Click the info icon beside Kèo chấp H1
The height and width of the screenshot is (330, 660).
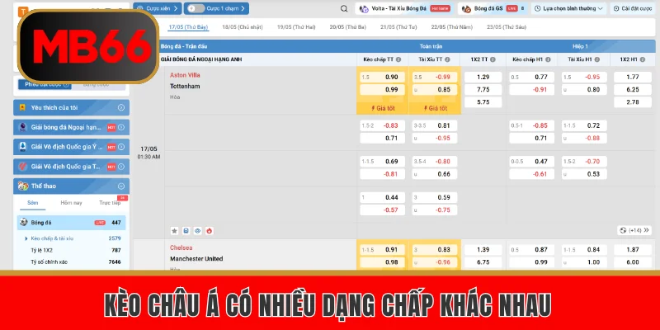coord(548,59)
